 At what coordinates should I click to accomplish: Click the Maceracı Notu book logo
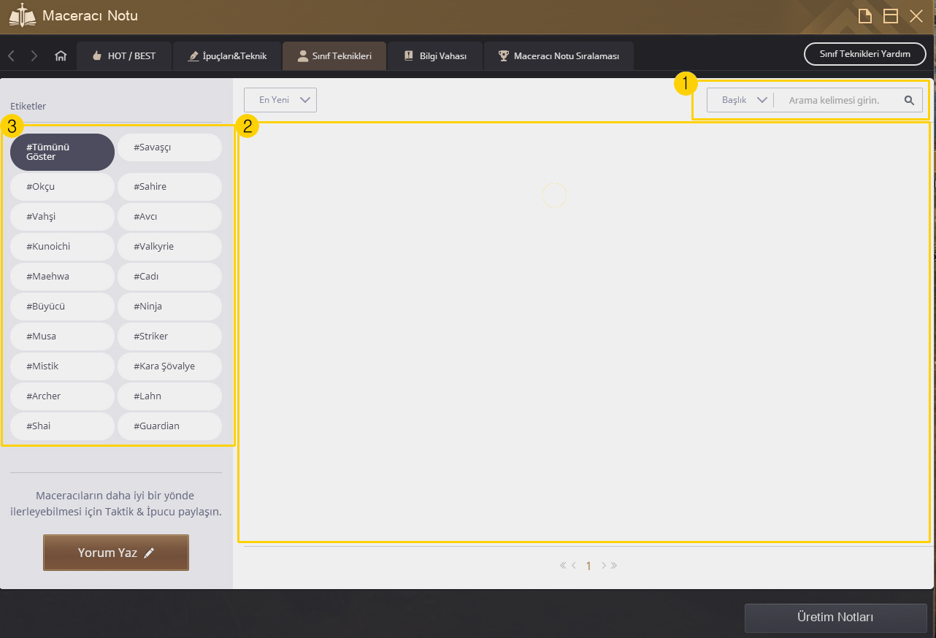point(22,15)
